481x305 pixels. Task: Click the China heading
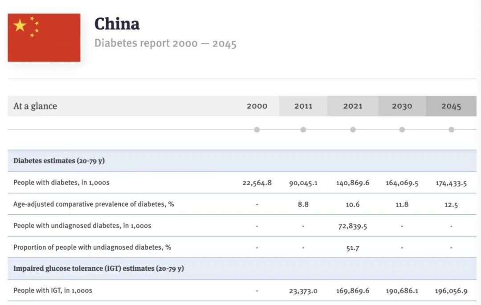(117, 24)
